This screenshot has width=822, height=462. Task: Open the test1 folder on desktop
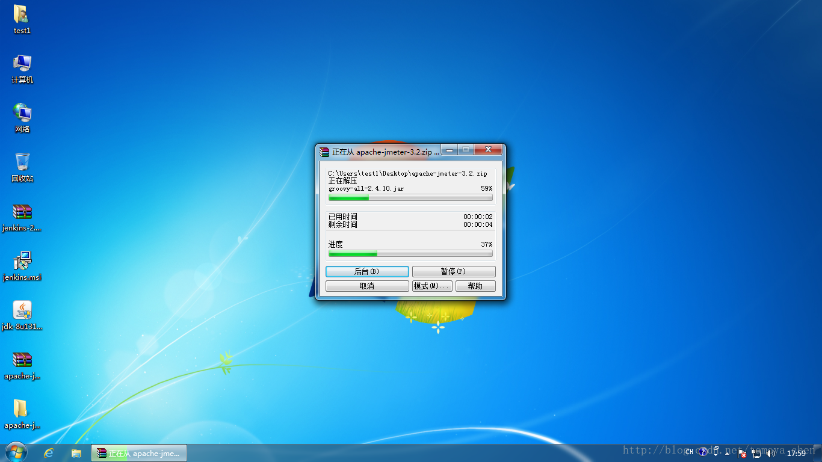click(x=22, y=19)
